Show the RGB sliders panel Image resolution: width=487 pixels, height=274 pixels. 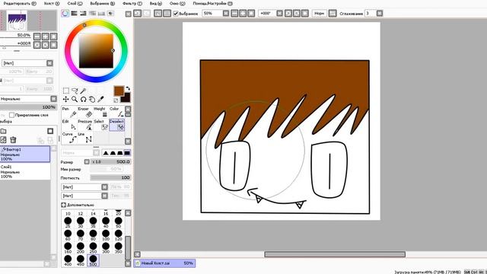[x=75, y=14]
